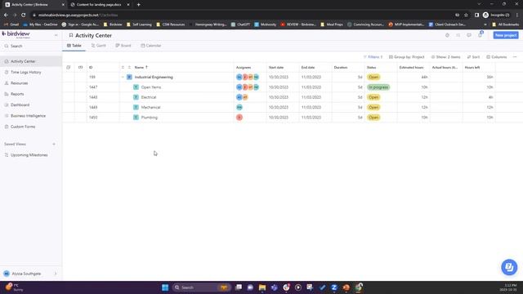Viewport: 523px width, 294px height.
Task: Switch to the Gantt tab
Action: (x=99, y=46)
